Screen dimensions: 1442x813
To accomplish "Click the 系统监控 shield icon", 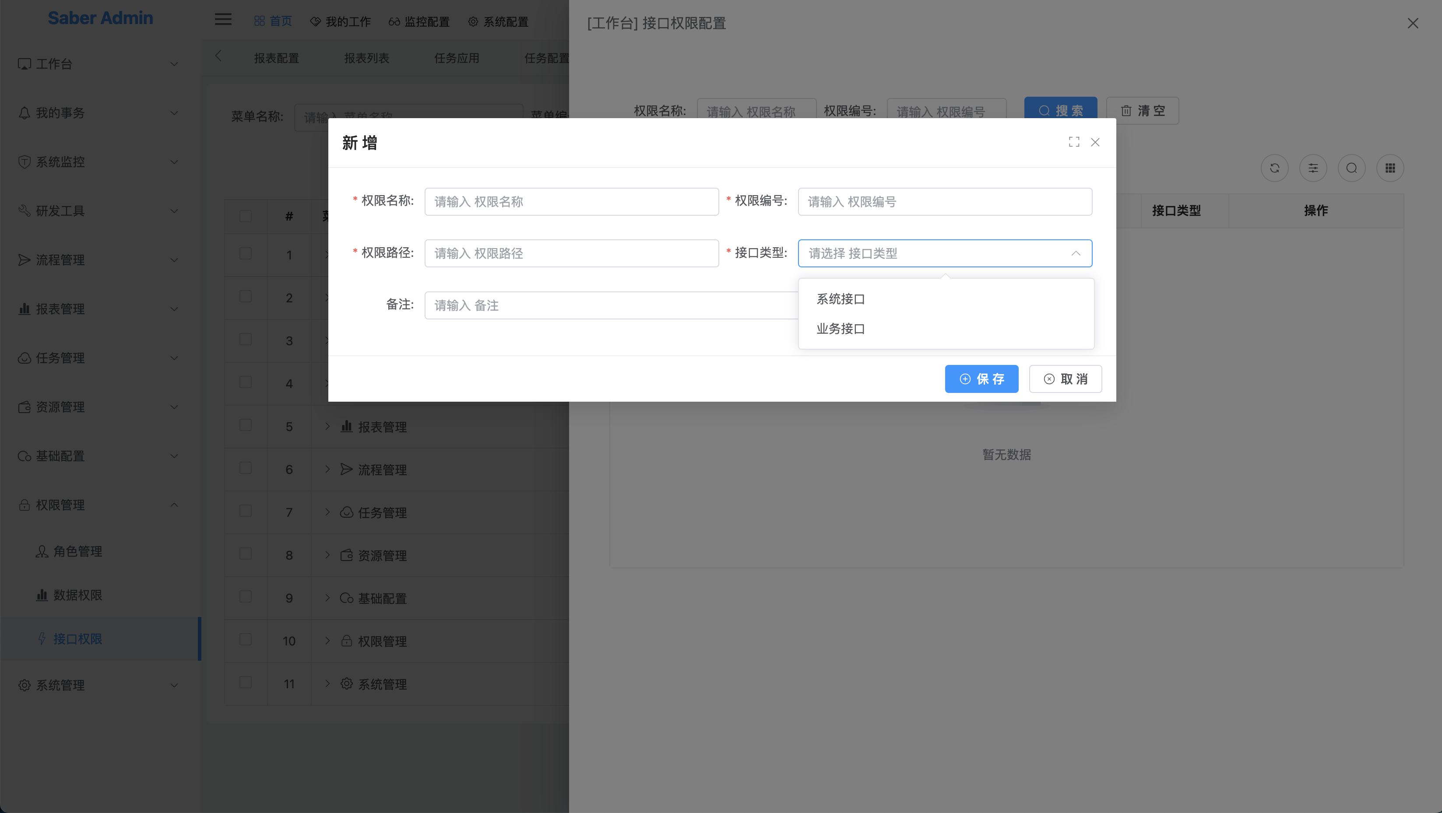I will (x=24, y=162).
